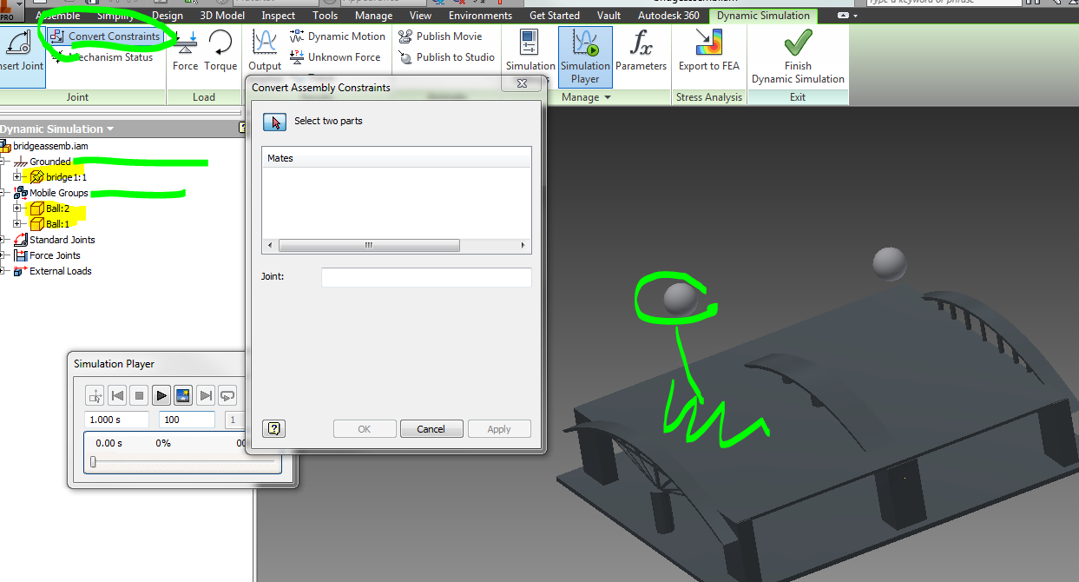
Task: Click Publish to Studio
Action: pyautogui.click(x=446, y=57)
